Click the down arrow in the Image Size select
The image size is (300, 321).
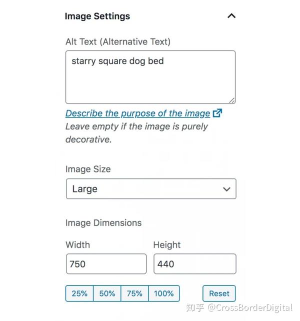[227, 189]
